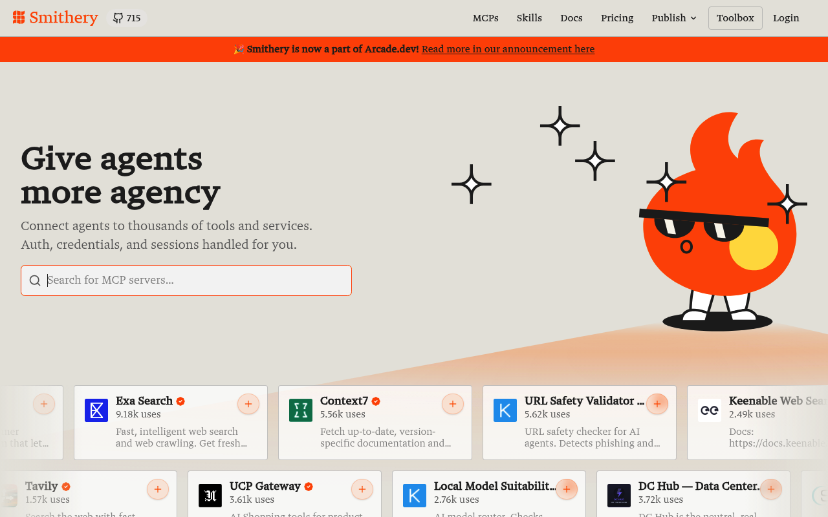Open the MCPs nav item

click(x=486, y=18)
